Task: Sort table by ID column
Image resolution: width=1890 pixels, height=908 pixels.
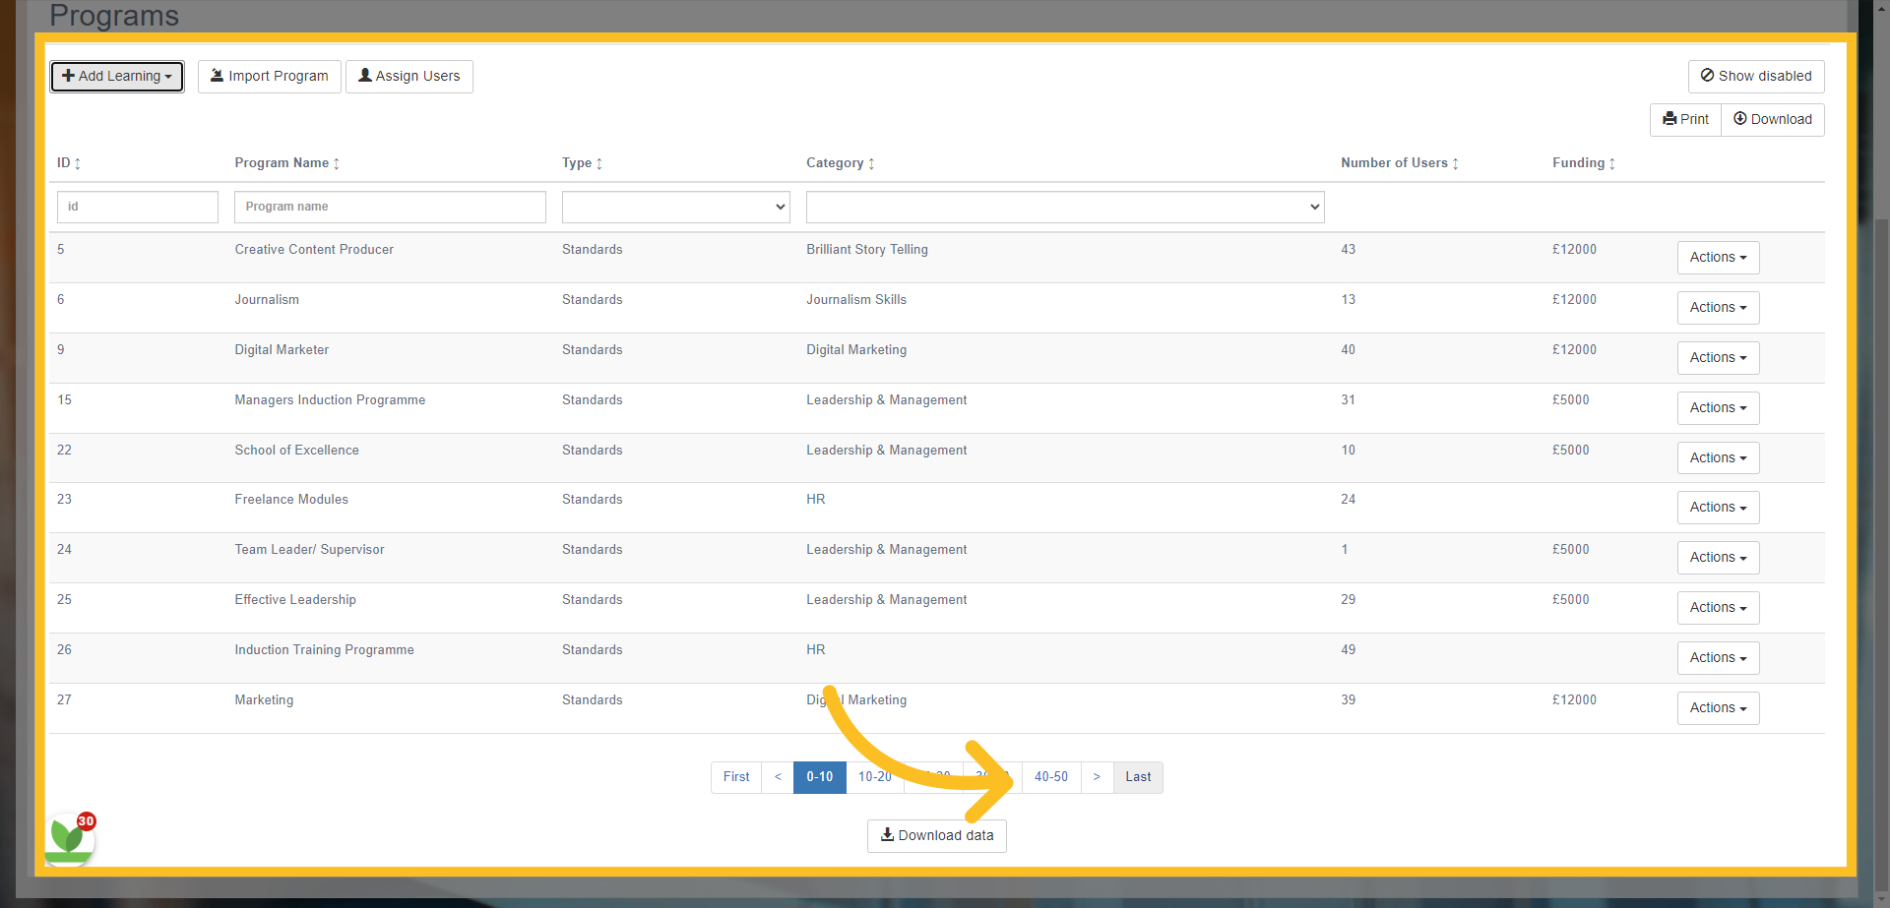Action: [x=69, y=163]
